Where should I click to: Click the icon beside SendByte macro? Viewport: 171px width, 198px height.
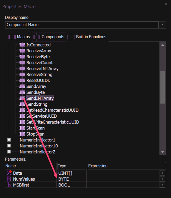click(22, 92)
